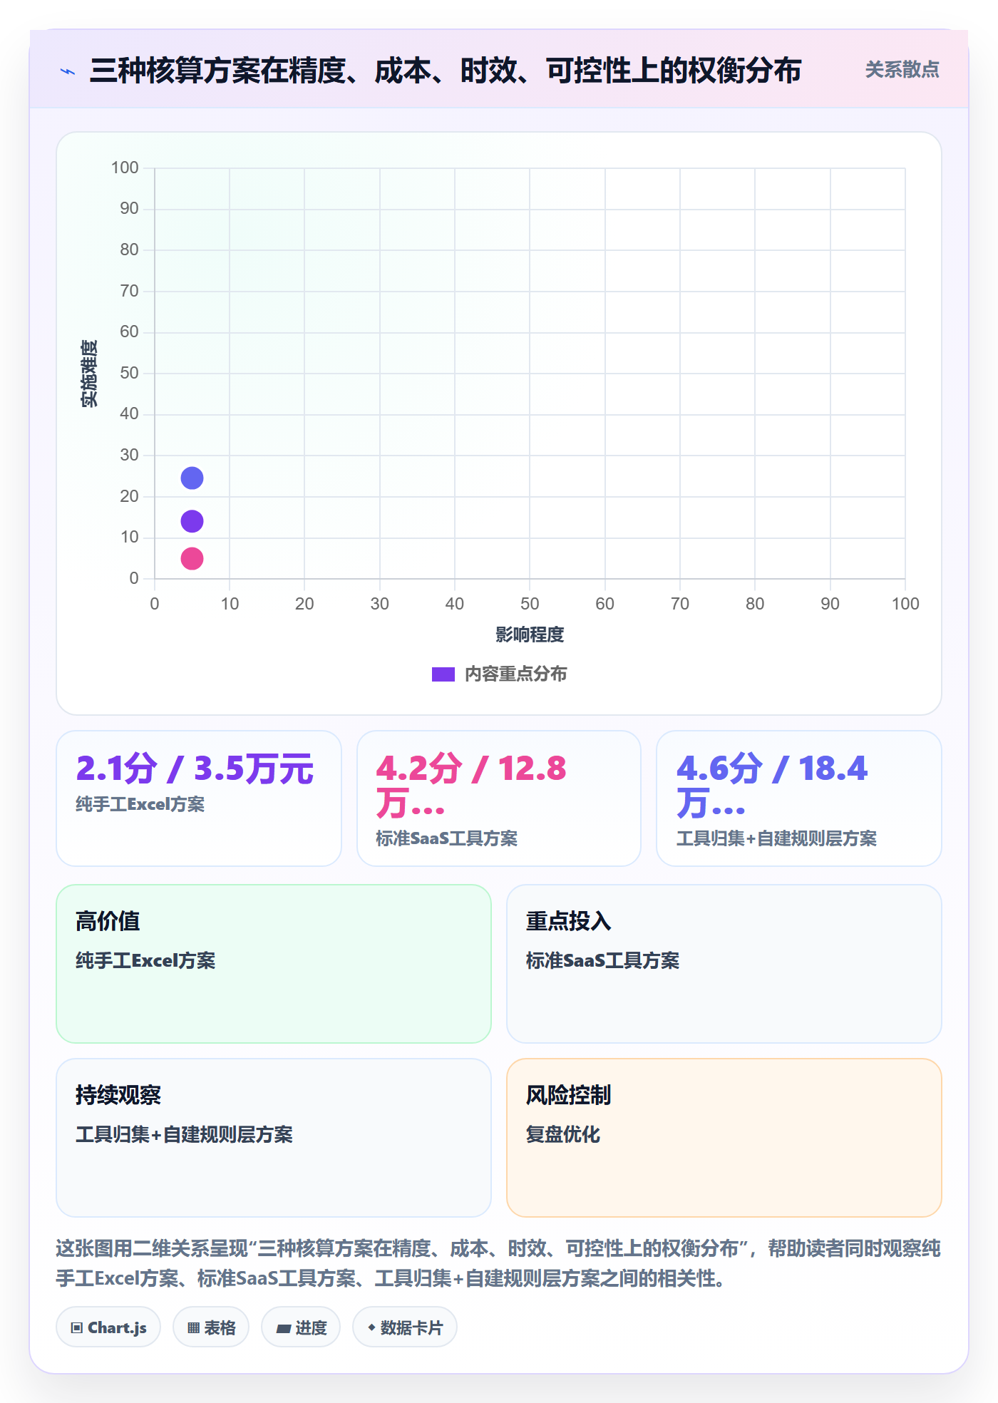Click the description paragraph below the quadrants
The width and height of the screenshot is (998, 1403).
[499, 1263]
